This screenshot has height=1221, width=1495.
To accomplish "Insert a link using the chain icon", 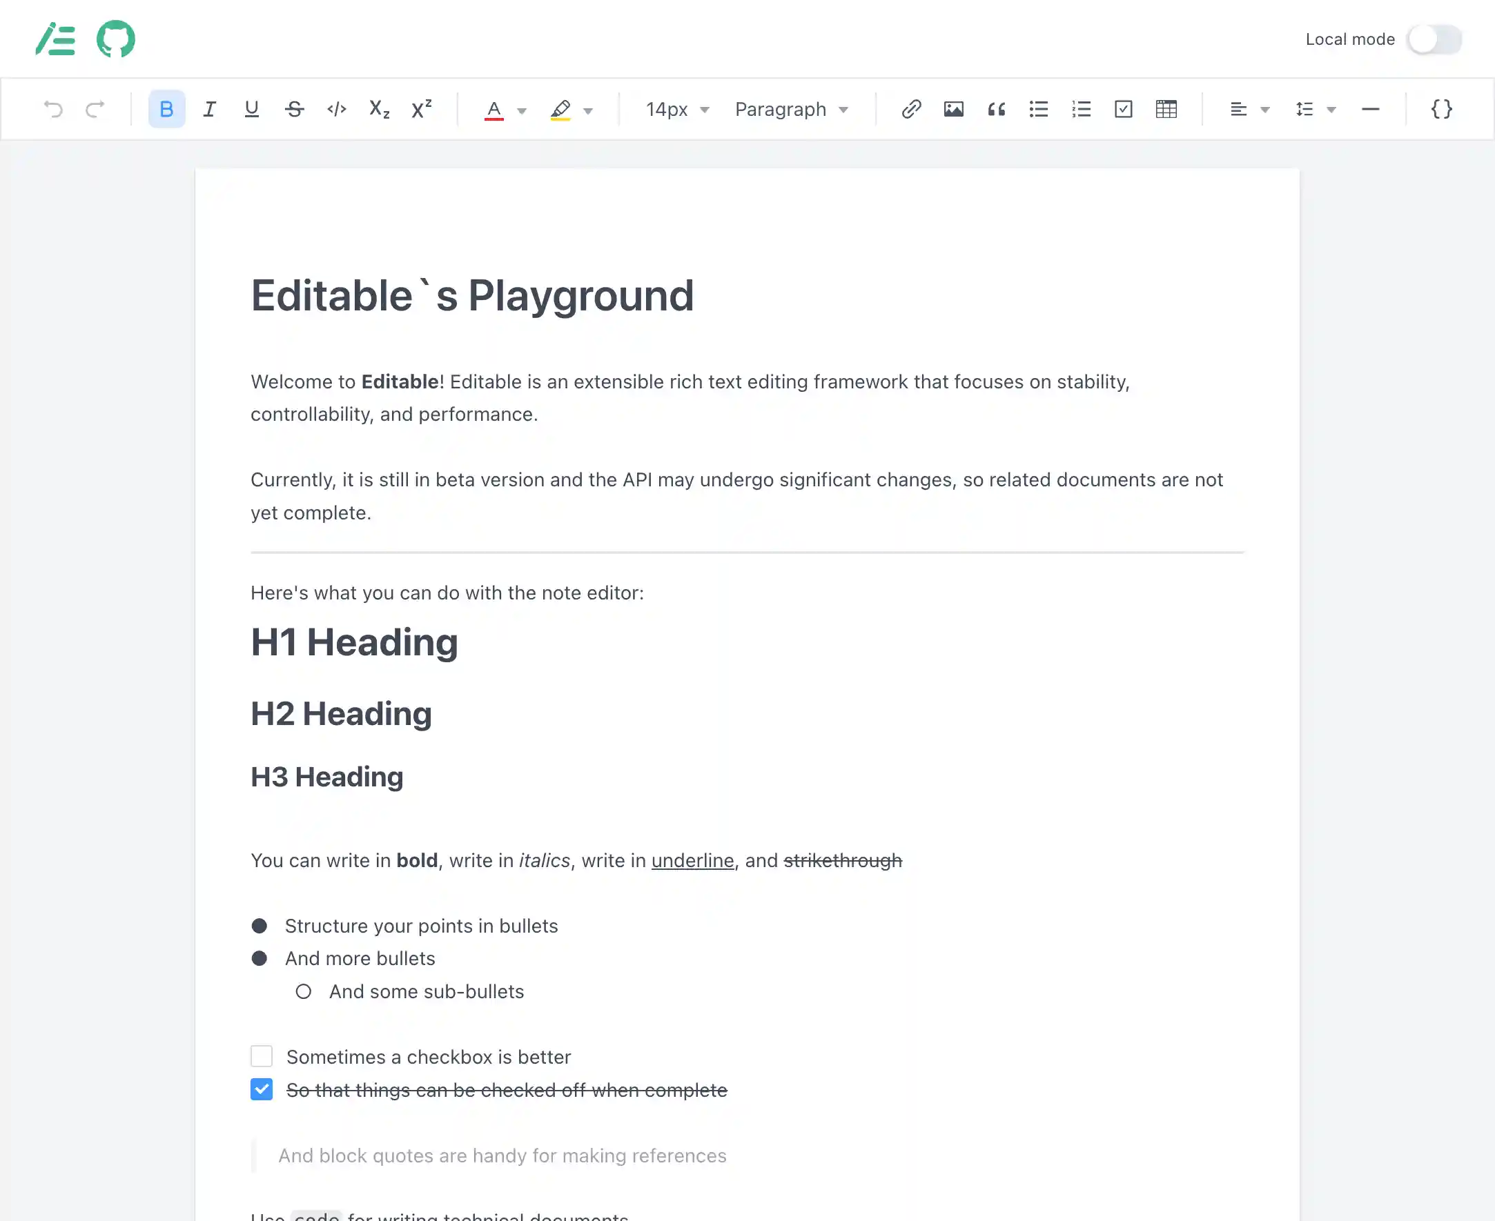I will [x=911, y=109].
